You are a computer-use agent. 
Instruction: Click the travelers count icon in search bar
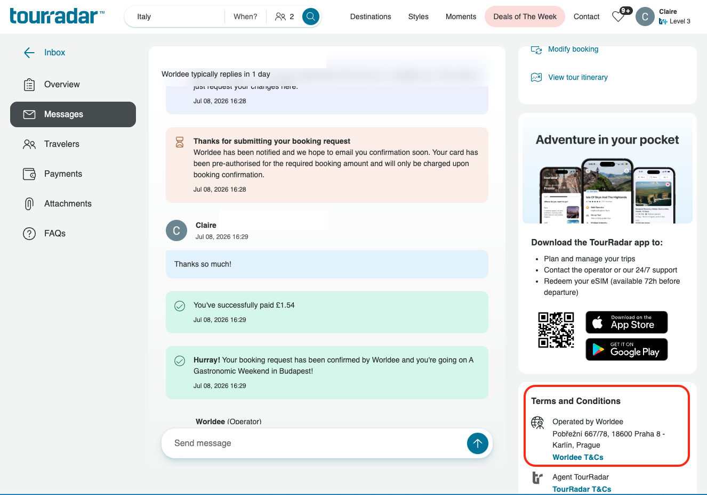[x=280, y=16]
